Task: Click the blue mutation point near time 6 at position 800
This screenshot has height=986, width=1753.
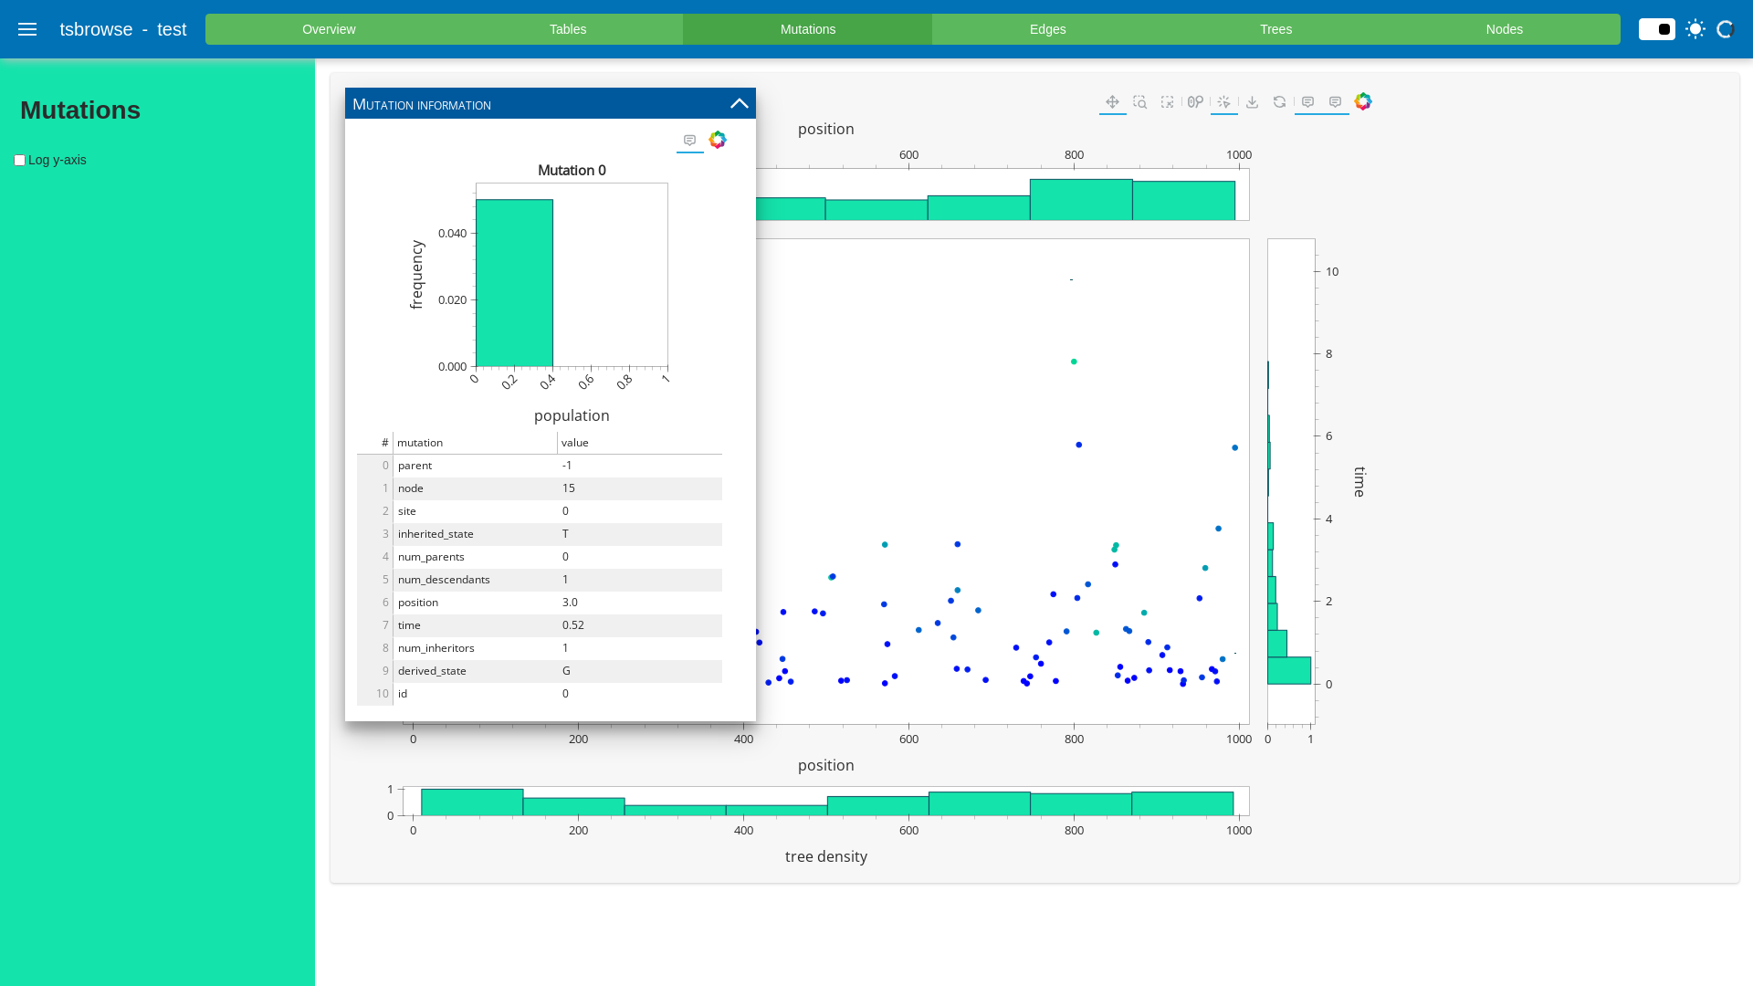Action: pos(1079,445)
